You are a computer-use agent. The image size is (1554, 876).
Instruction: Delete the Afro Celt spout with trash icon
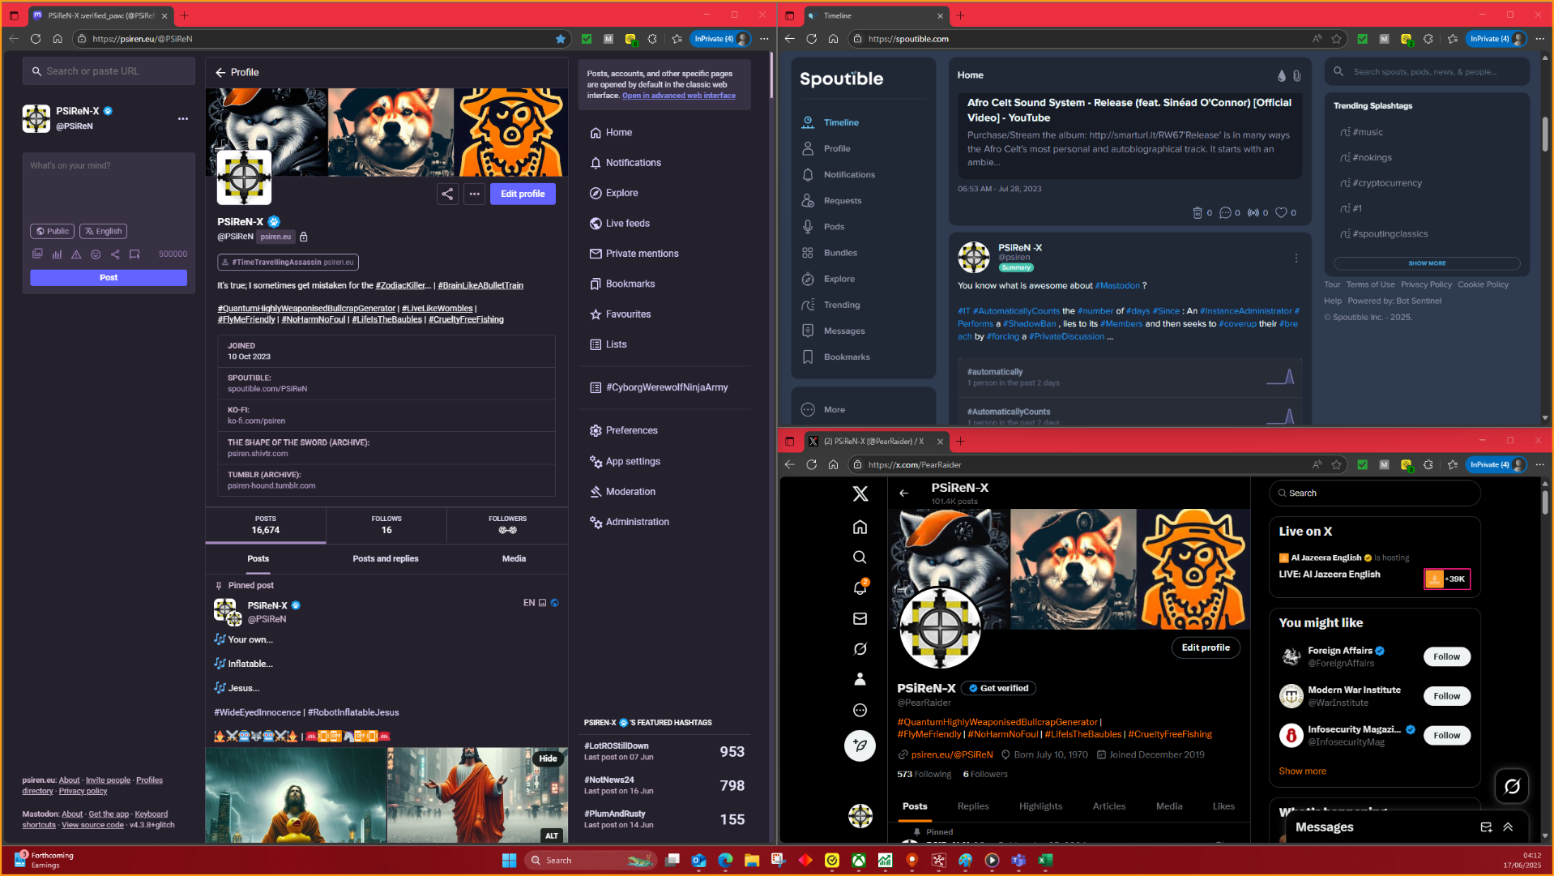pos(1198,213)
